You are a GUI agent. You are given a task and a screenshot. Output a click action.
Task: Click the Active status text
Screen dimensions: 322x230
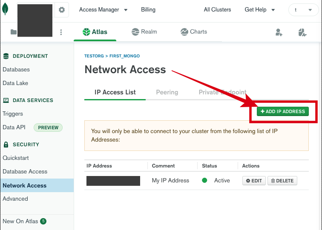tap(222, 180)
